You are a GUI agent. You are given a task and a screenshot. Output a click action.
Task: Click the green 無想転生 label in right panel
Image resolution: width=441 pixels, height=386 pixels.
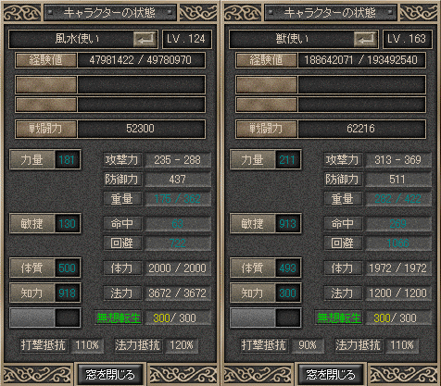(x=339, y=318)
